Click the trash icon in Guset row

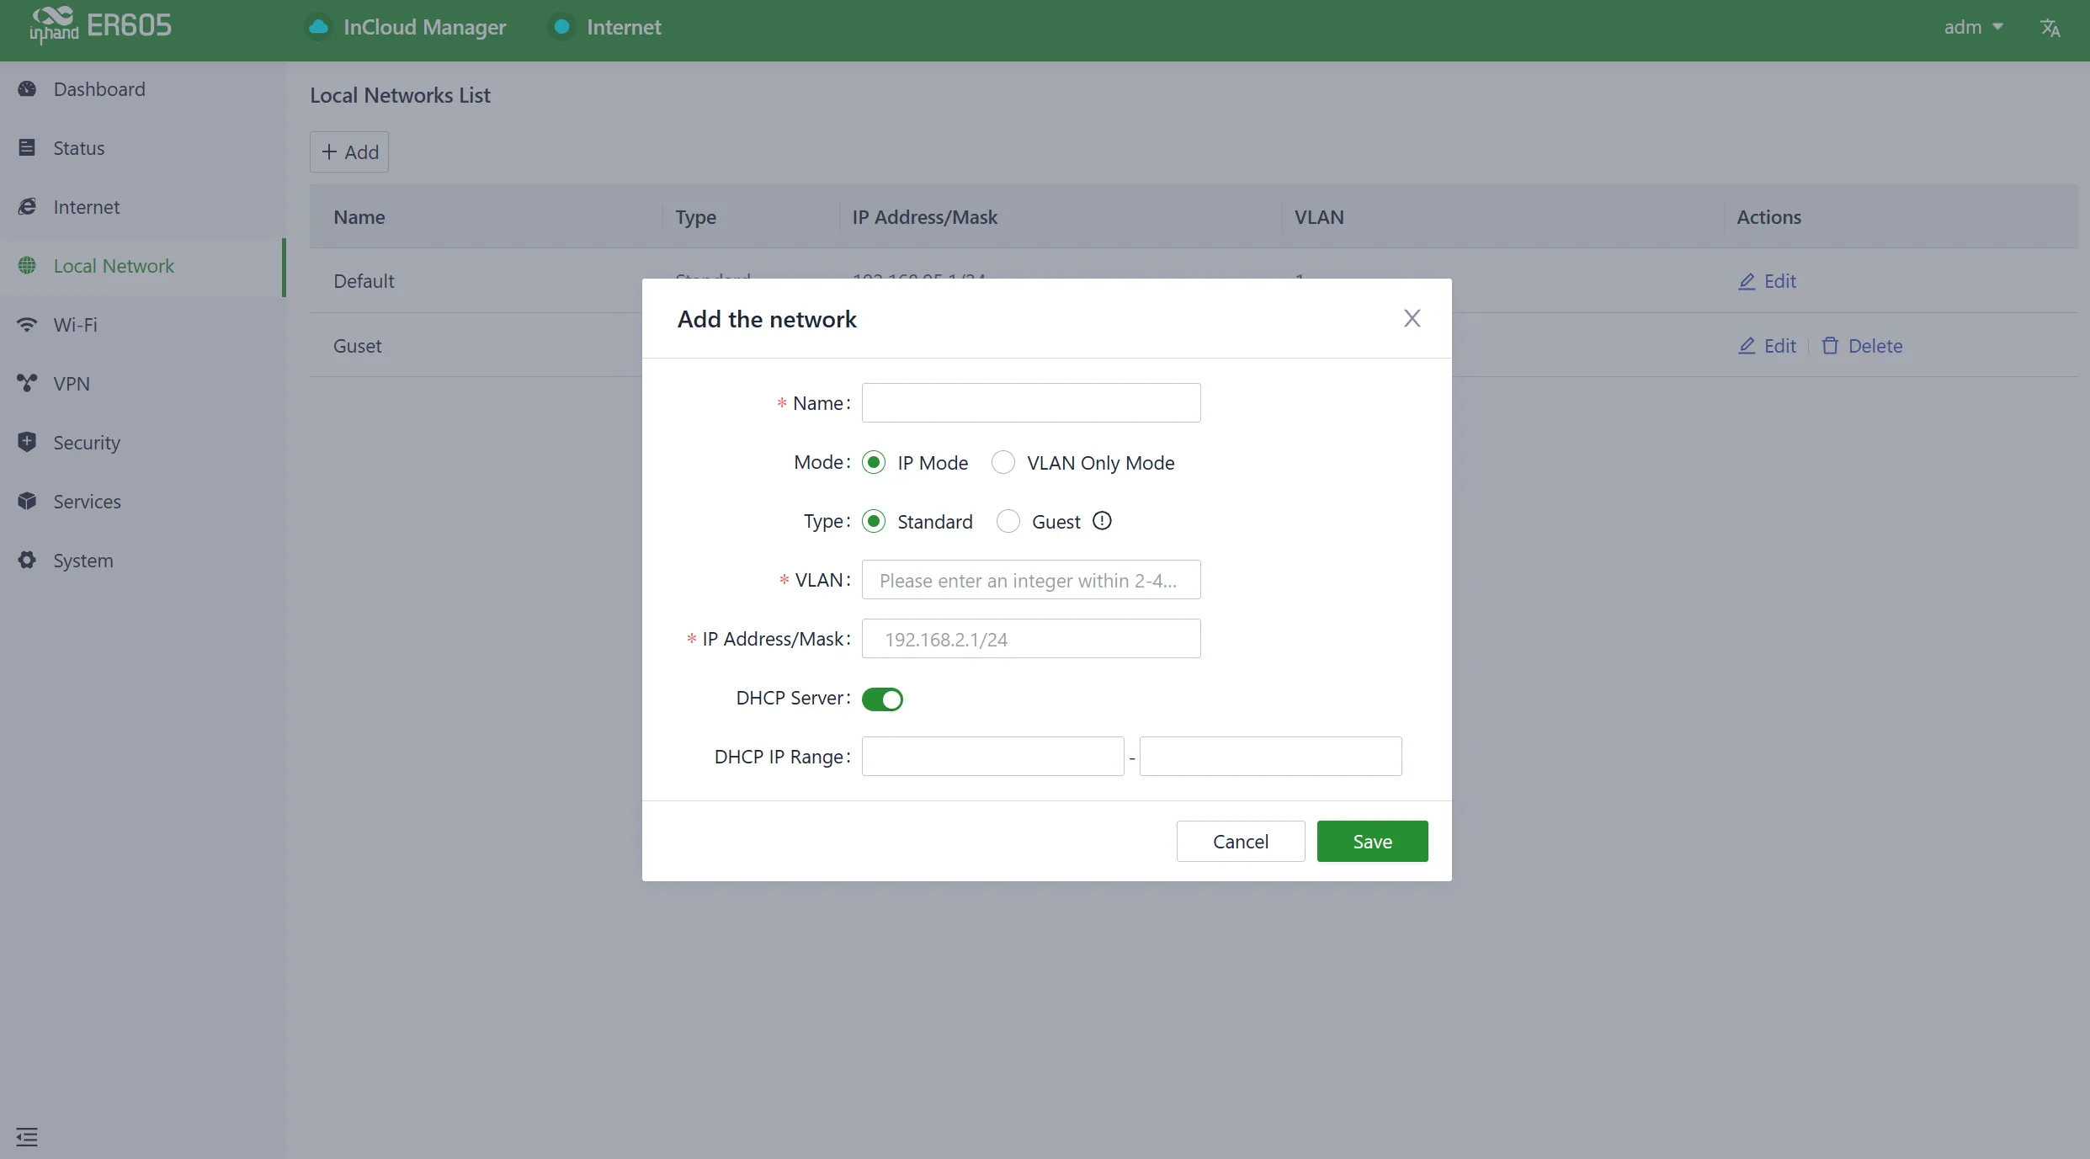(1830, 346)
